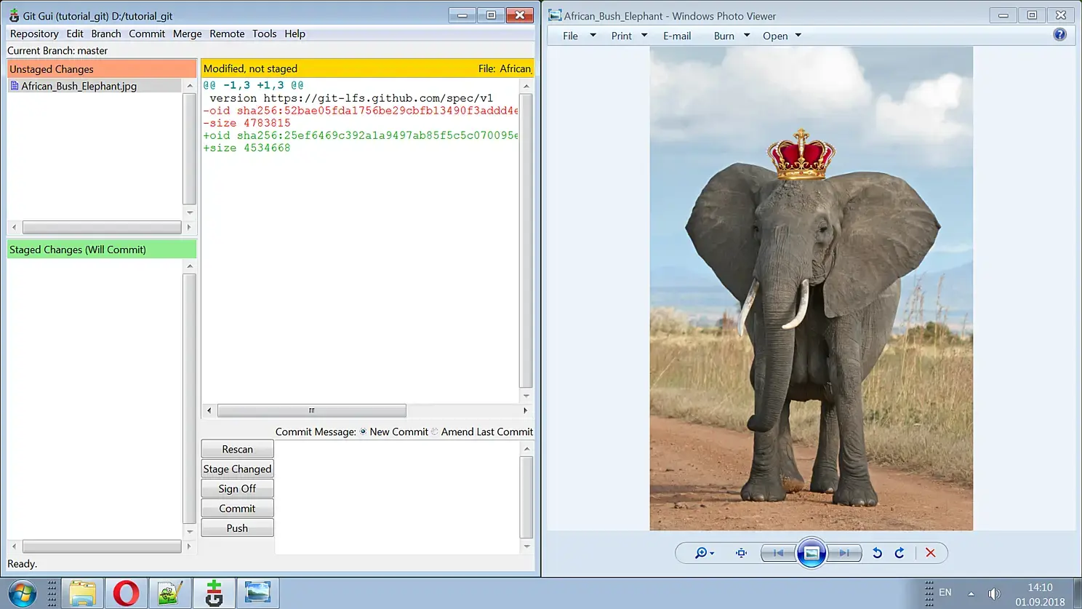
Task: Click the diff view vertical scrollbar
Action: click(526, 241)
